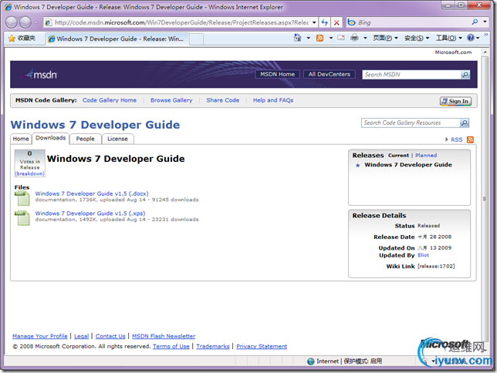Open the Browse Gallery link
Viewport: 497px width, 373px height.
(171, 100)
